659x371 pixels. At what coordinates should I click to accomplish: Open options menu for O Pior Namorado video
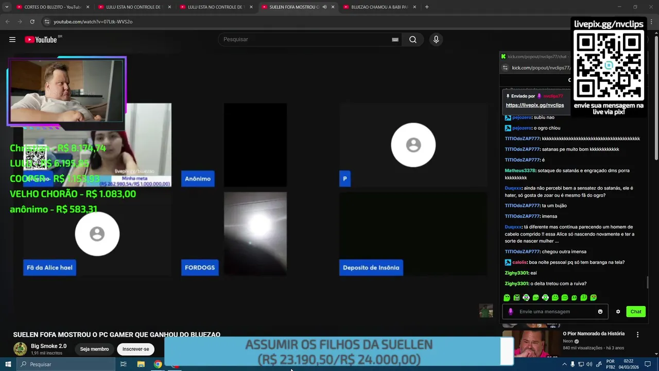[x=637, y=334]
